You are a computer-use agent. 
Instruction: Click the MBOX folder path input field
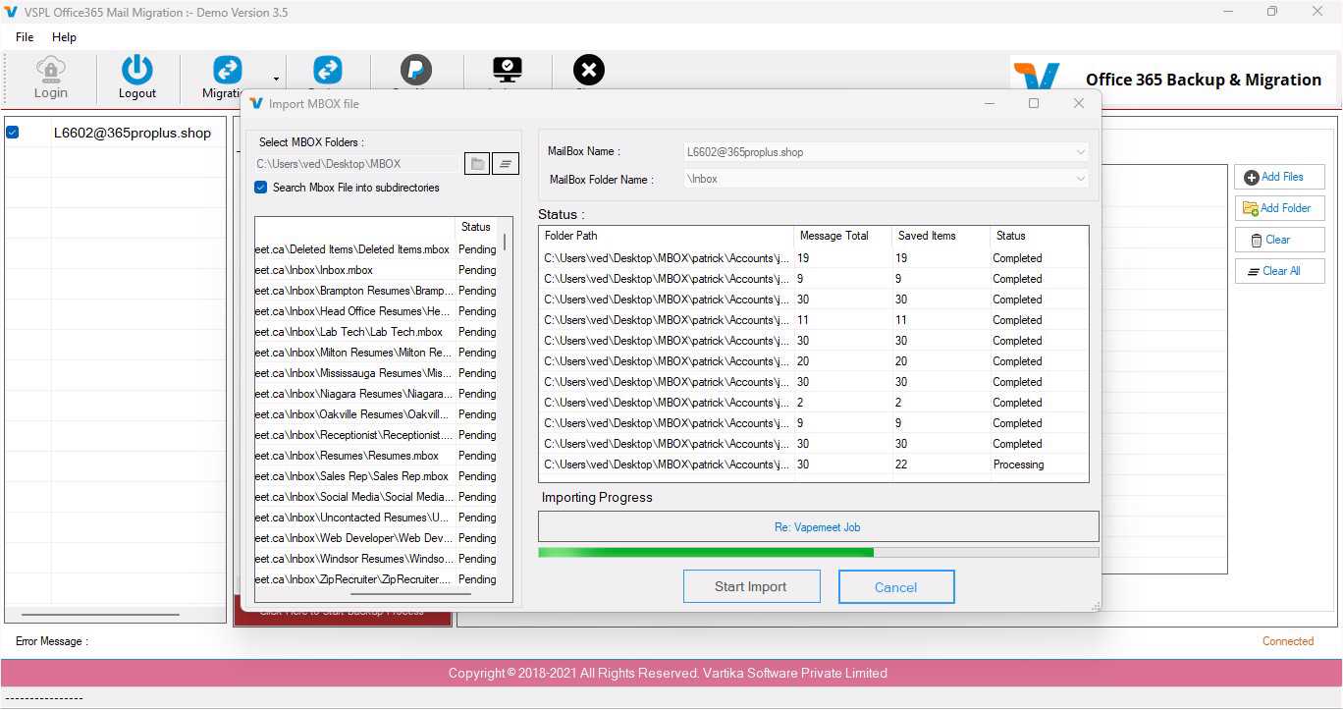click(x=358, y=164)
